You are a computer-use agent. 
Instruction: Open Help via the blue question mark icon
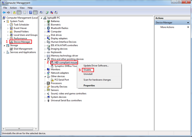pyautogui.click(x=31, y=12)
